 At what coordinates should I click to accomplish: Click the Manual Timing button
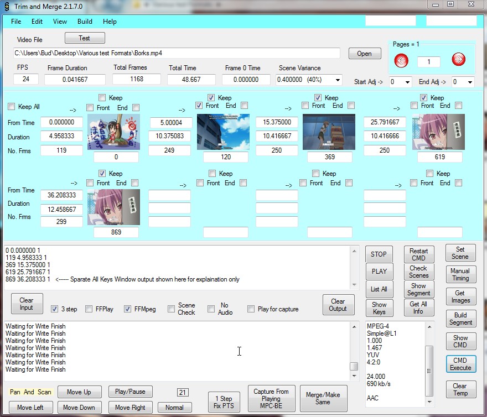coord(460,274)
